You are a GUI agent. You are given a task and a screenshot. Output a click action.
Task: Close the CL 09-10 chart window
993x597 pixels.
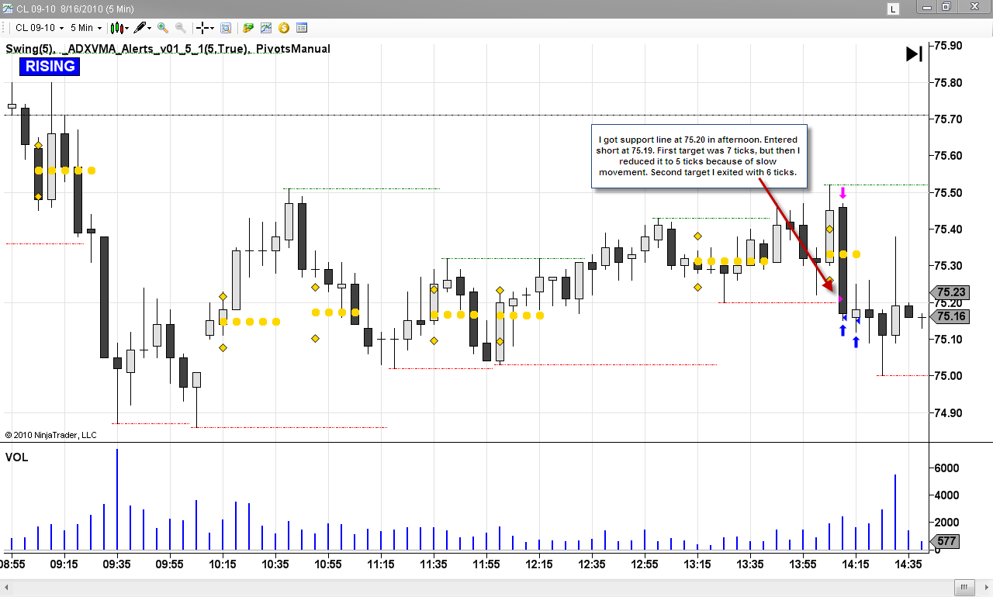point(973,7)
